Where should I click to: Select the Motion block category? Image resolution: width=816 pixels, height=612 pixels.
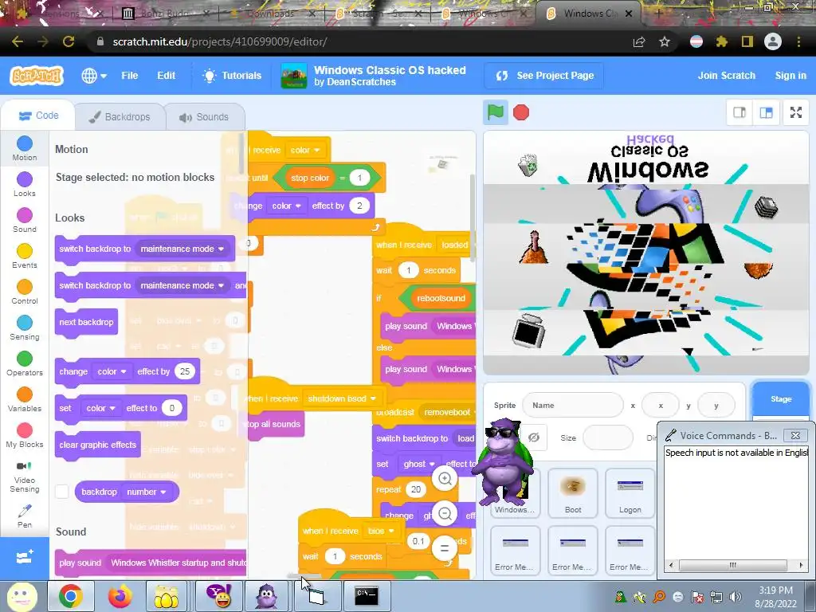pyautogui.click(x=25, y=148)
